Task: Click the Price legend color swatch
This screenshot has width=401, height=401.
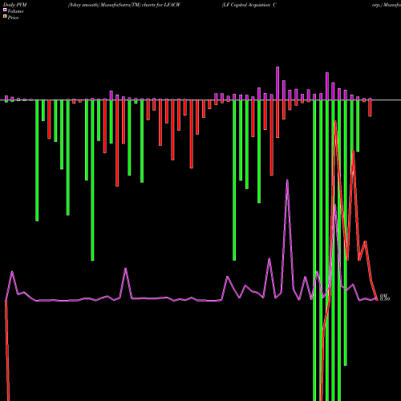Action: [x=5, y=17]
